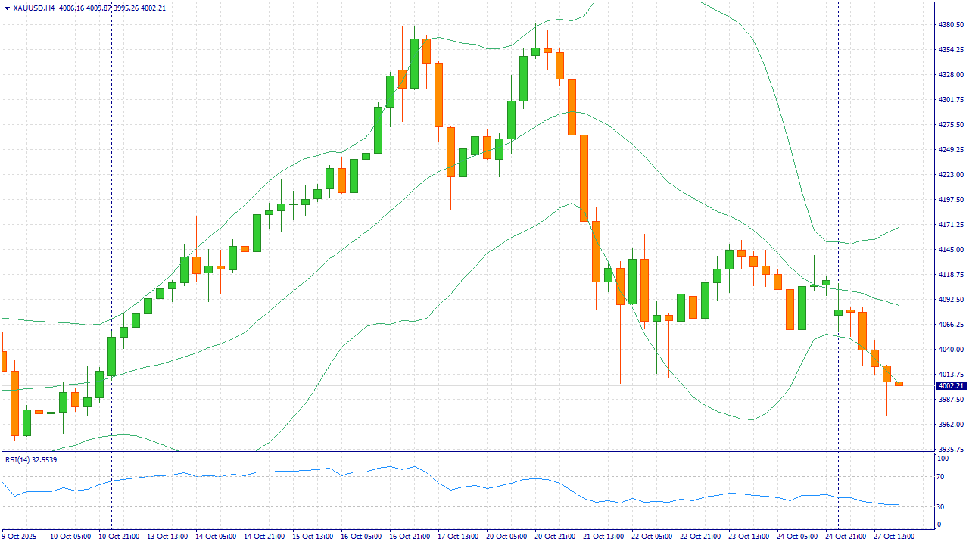Click the 4092.50 price level on the scale

(950, 300)
